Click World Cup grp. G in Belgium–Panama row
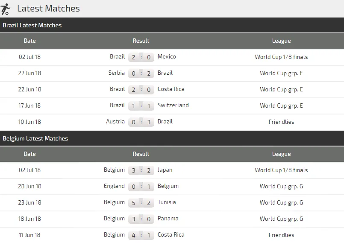Image resolution: width=344 pixels, height=243 pixels. click(x=281, y=219)
